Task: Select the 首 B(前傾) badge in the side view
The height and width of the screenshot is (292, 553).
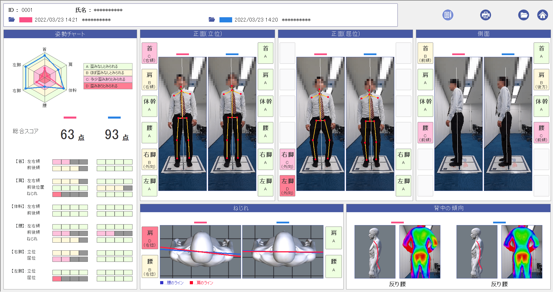Action: click(x=425, y=53)
